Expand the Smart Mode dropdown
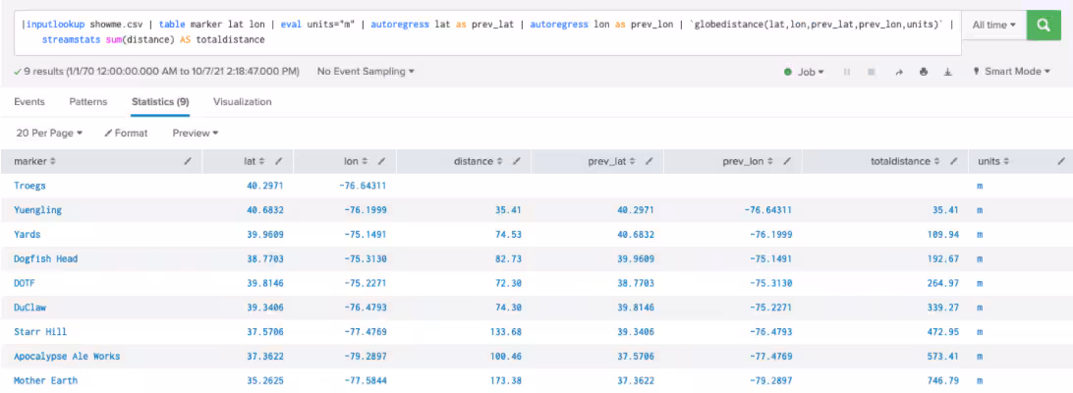 click(1010, 72)
